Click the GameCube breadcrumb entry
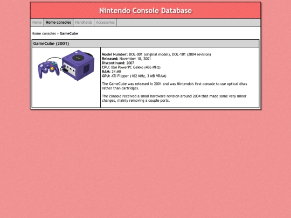The width and height of the screenshot is (291, 218). [69, 33]
